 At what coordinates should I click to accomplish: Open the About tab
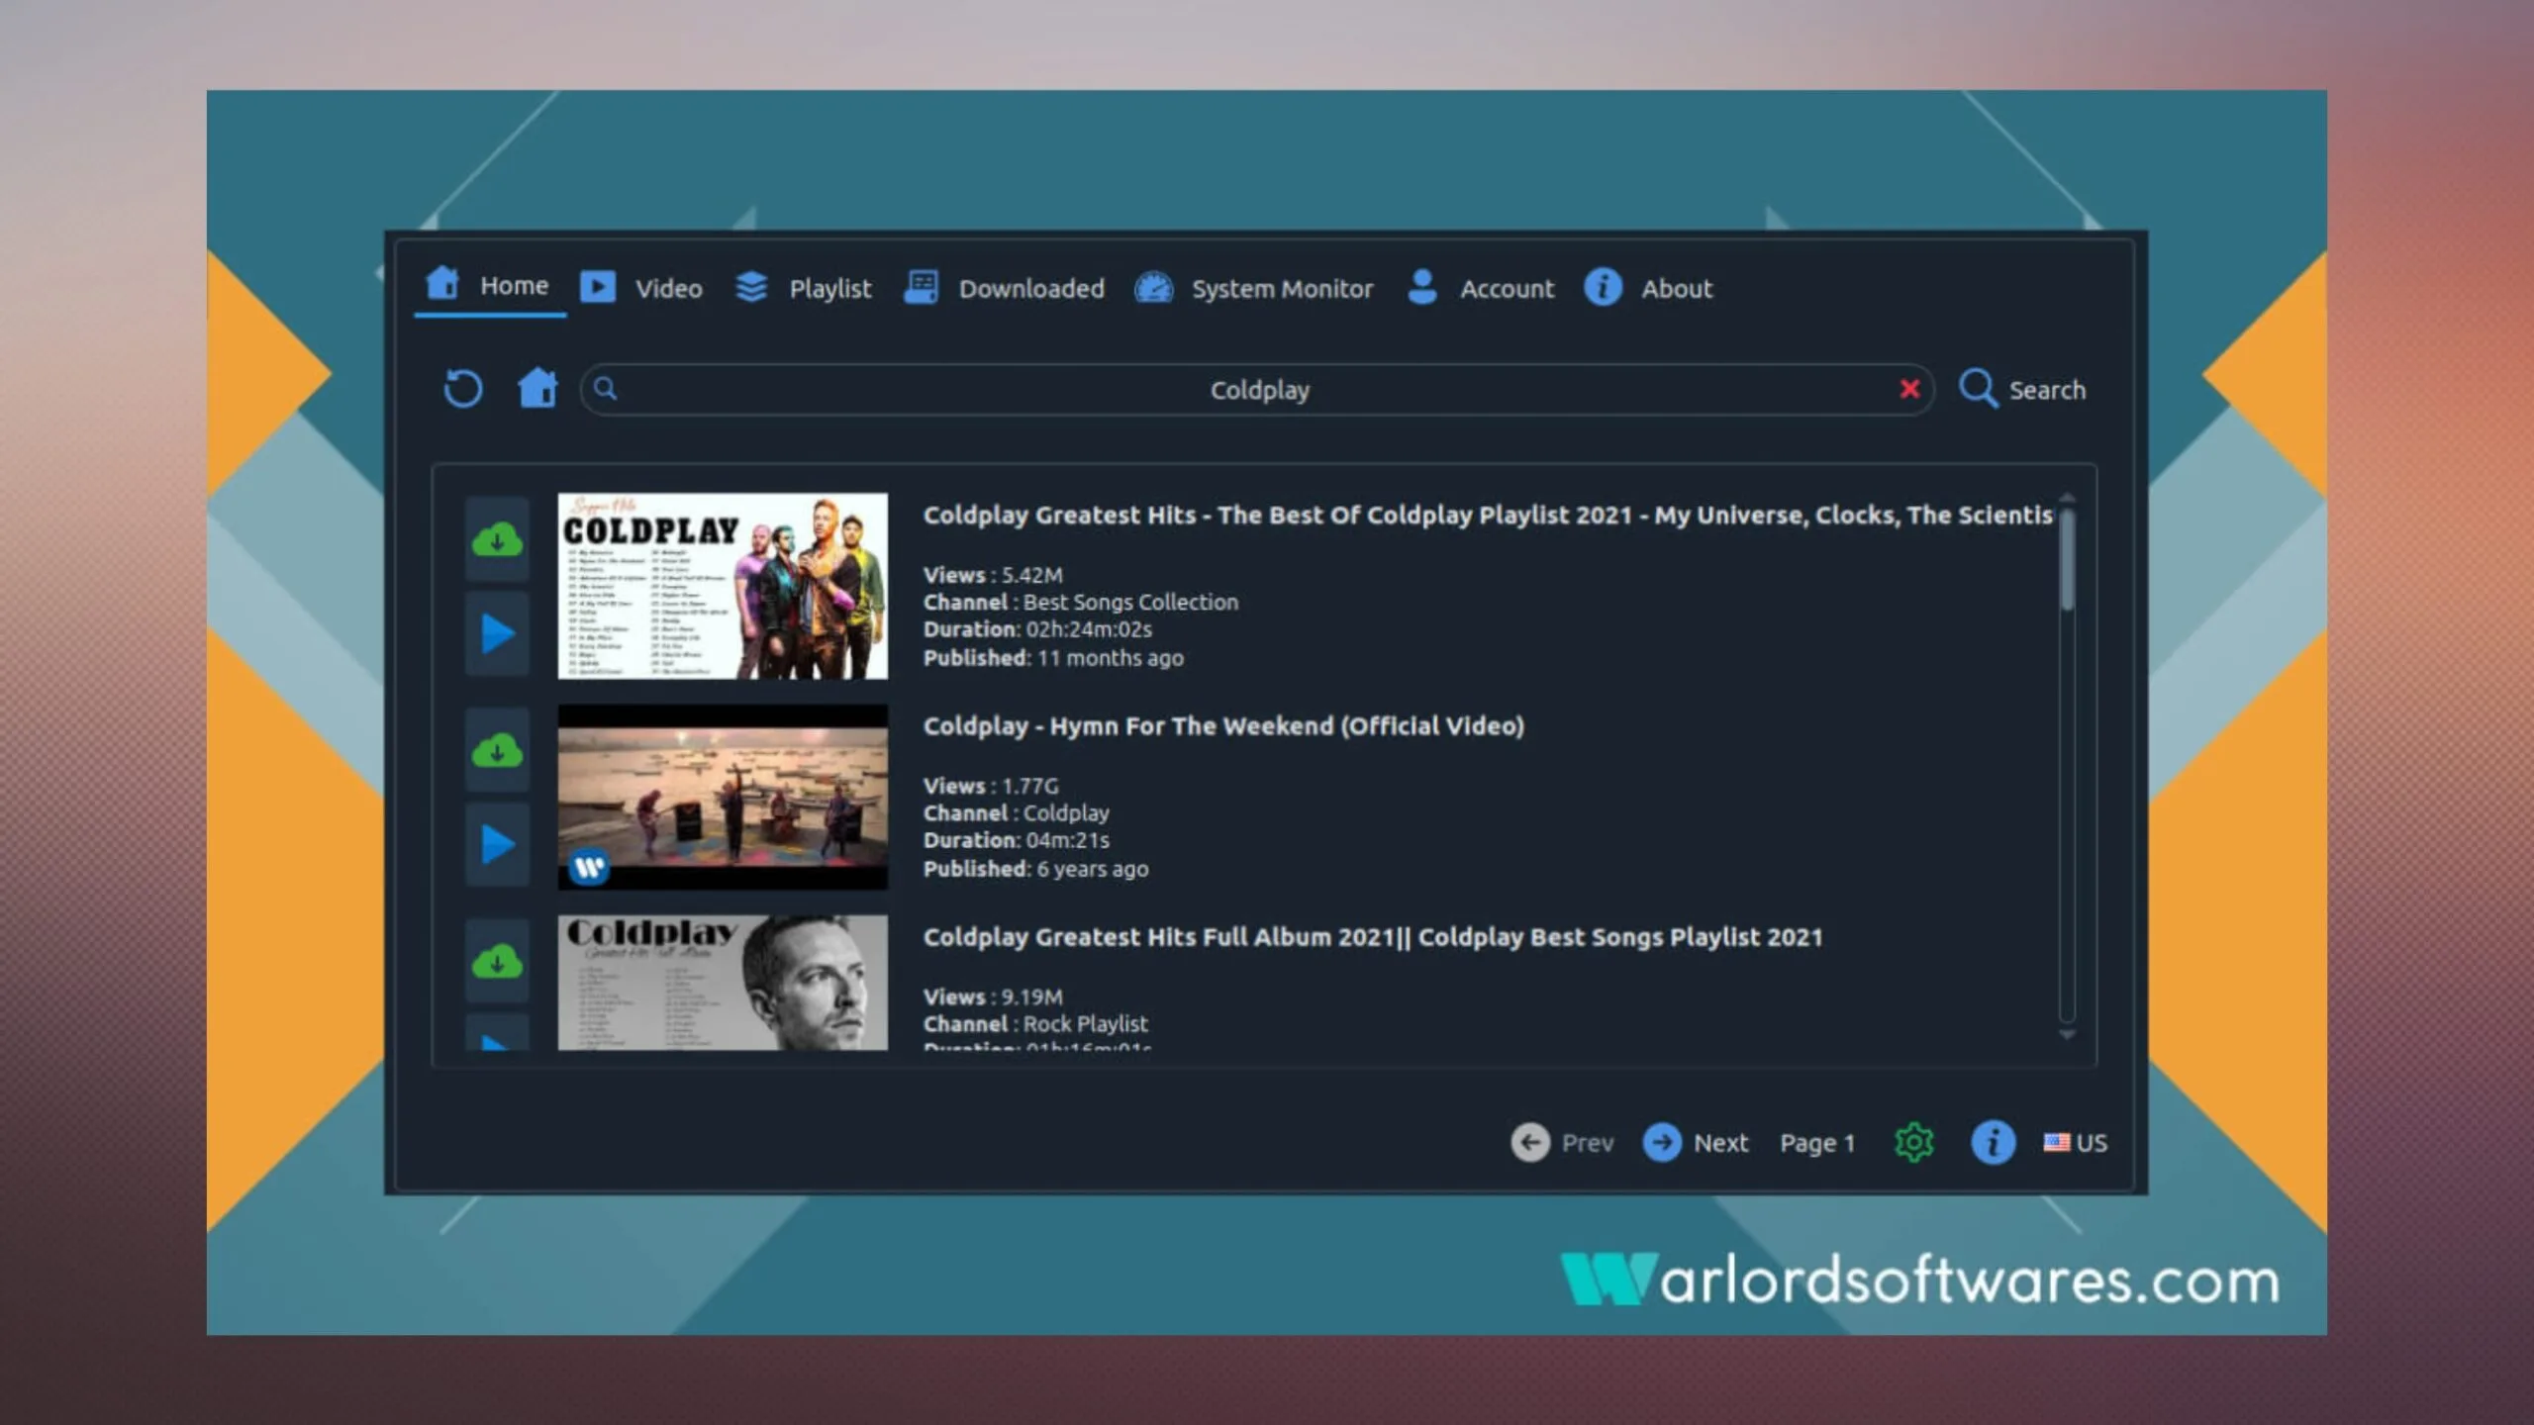click(1648, 288)
